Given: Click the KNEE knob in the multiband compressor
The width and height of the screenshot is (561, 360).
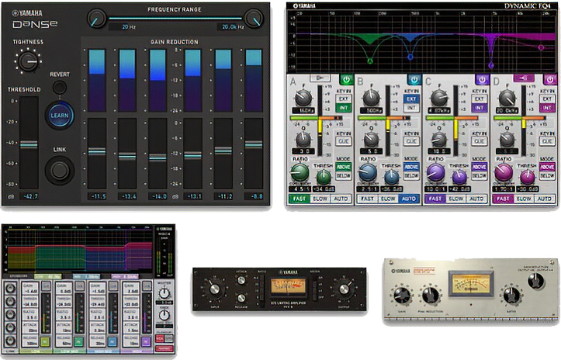Looking at the screenshot, I should pyautogui.click(x=164, y=315).
